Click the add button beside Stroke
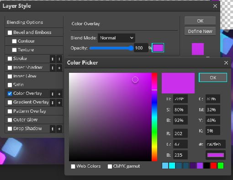Image resolution: width=233 pixels, height=180 pixels. (x=59, y=59)
